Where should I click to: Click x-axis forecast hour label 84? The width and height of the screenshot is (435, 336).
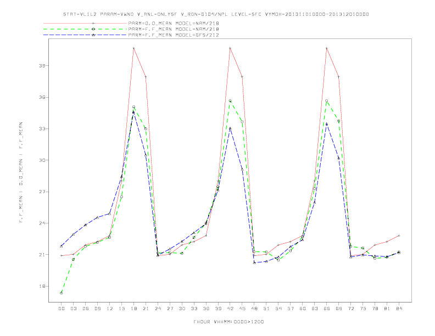(x=399, y=309)
